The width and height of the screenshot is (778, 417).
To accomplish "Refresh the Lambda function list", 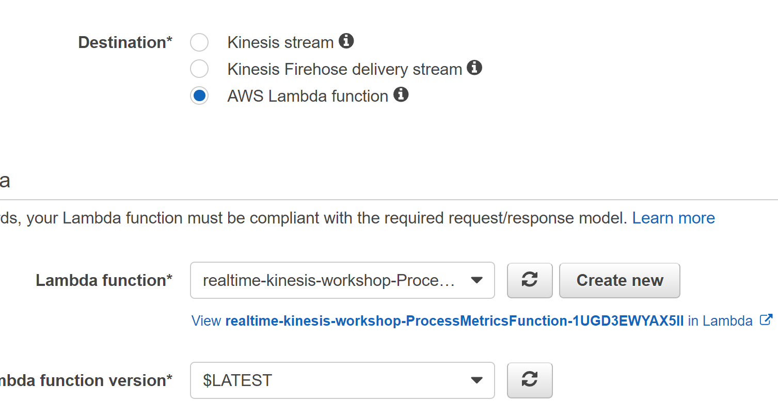I will (530, 280).
